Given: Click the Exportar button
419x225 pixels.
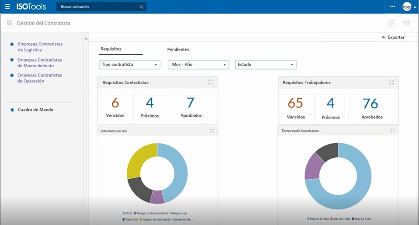Looking at the screenshot, I should point(393,38).
